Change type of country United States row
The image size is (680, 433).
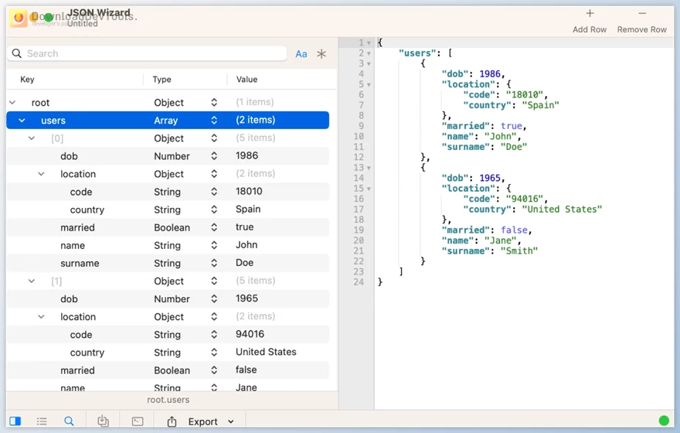click(214, 353)
